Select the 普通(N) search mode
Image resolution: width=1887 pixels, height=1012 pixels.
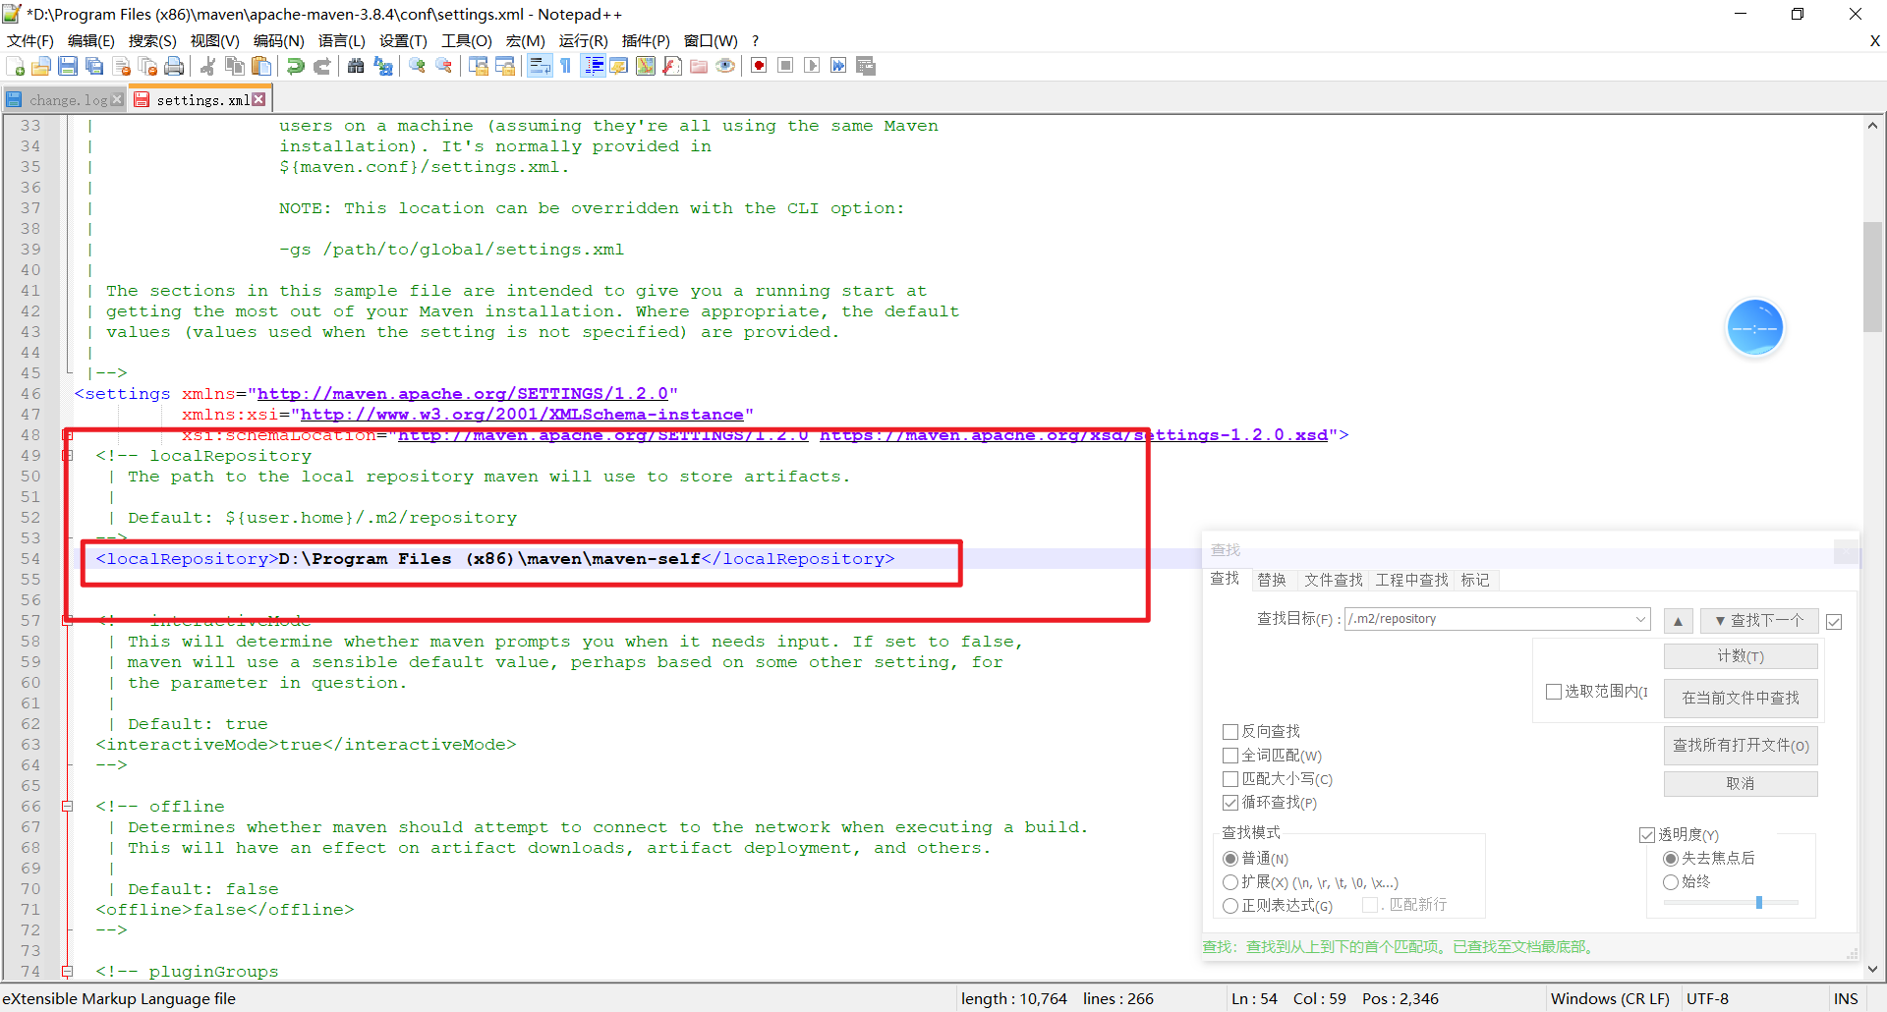(1230, 859)
